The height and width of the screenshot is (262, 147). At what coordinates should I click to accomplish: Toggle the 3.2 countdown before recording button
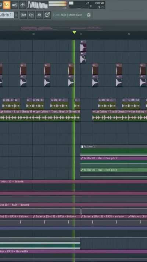tap(7, 5)
